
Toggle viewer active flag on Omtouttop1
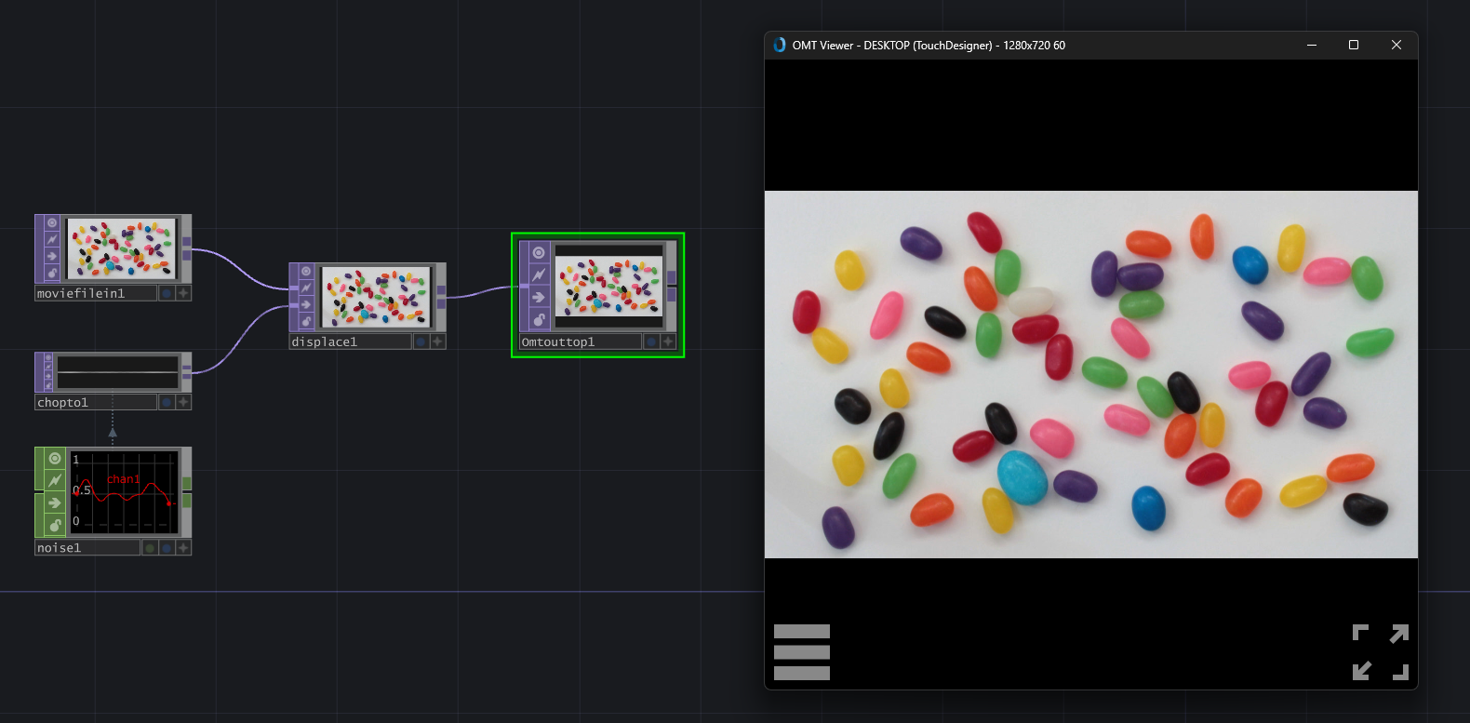pyautogui.click(x=539, y=253)
